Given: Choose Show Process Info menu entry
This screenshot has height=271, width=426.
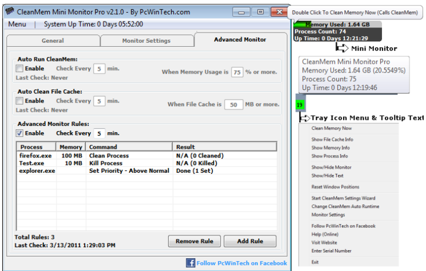Looking at the screenshot, I should 330,156.
